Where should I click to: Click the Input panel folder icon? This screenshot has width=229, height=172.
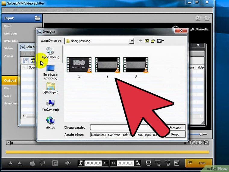pyautogui.click(x=37, y=18)
